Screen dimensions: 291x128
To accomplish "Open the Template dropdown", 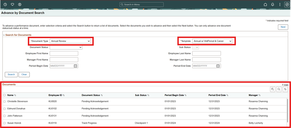I will click(x=212, y=41).
